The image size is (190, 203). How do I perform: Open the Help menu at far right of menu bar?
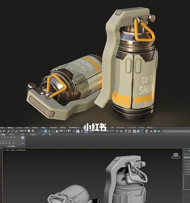(150, 128)
